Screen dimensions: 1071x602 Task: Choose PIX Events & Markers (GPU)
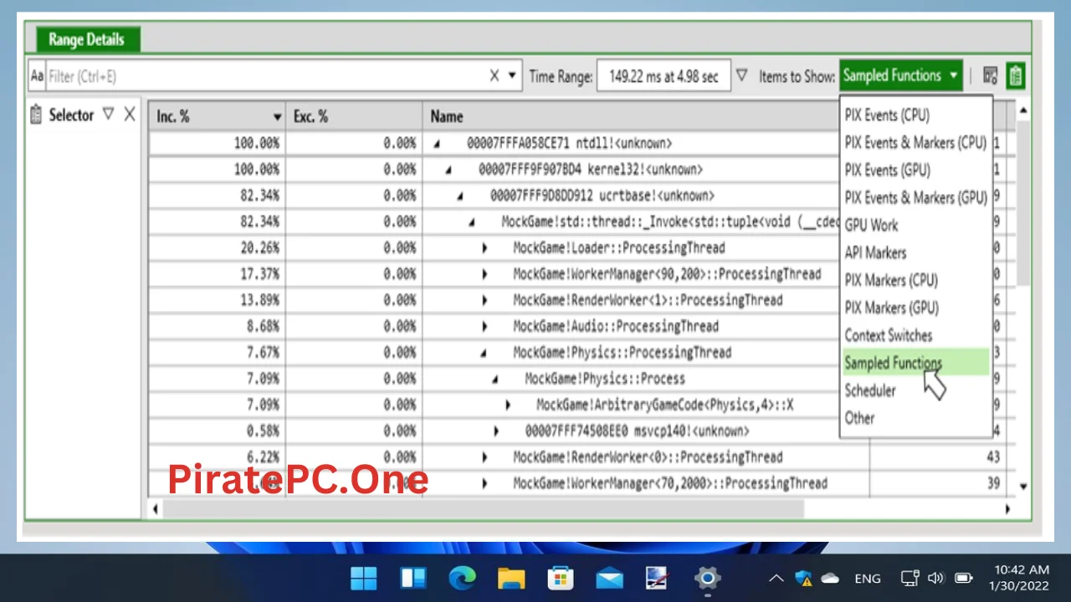(915, 197)
